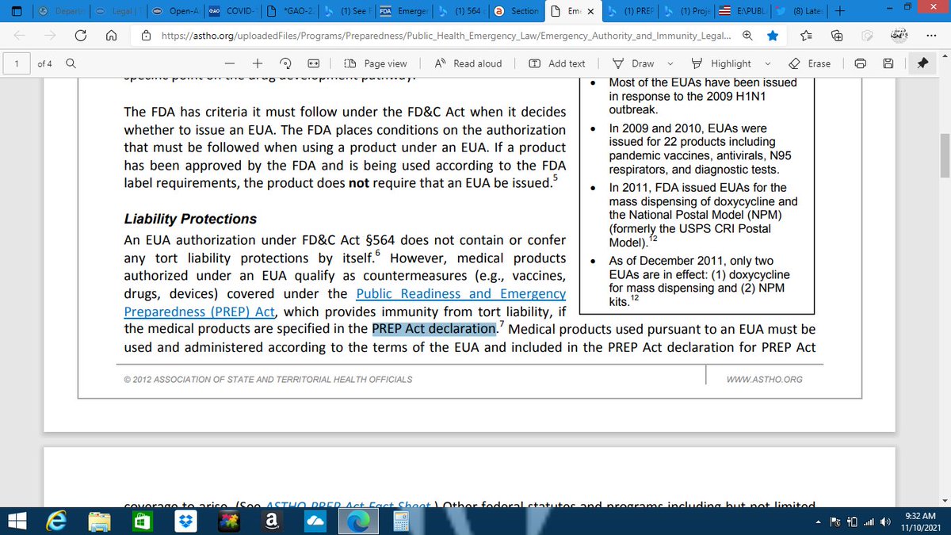Click the page number input field
The height and width of the screenshot is (535, 951).
[16, 63]
